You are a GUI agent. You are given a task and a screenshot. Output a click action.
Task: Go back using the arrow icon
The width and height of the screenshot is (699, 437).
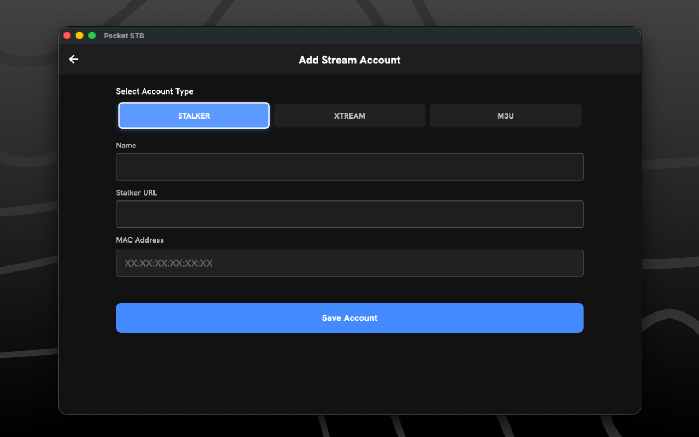click(74, 60)
